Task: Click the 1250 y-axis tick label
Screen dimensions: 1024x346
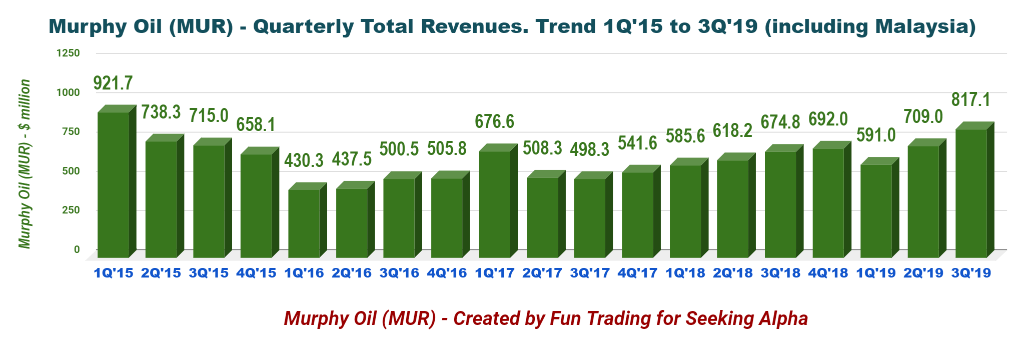Action: [x=68, y=53]
